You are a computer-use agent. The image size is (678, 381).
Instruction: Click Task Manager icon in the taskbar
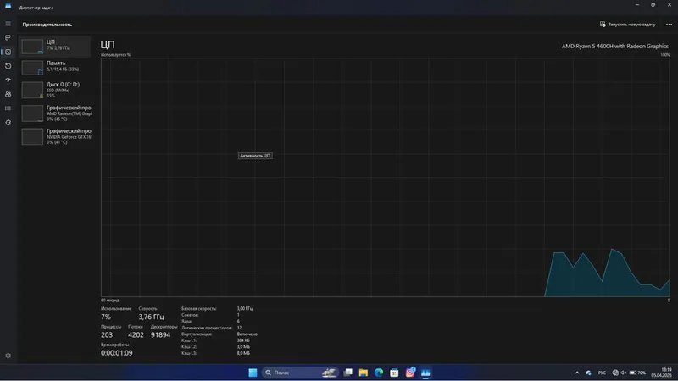coord(425,373)
